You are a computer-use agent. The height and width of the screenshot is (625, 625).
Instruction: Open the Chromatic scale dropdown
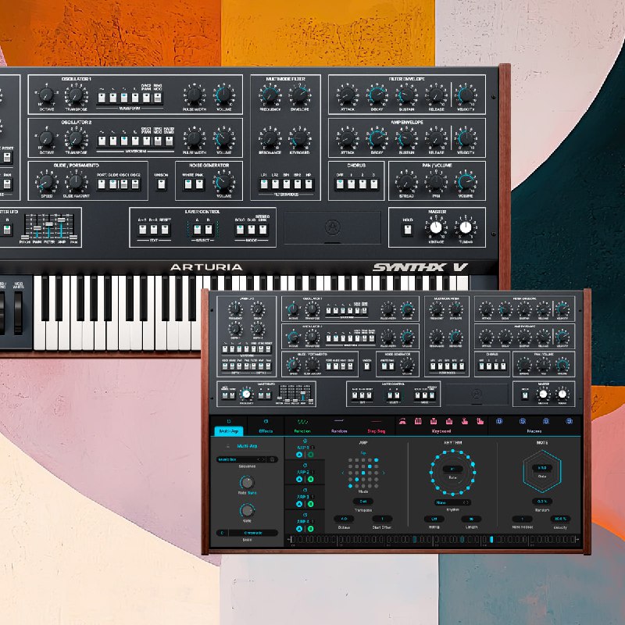pyautogui.click(x=253, y=533)
